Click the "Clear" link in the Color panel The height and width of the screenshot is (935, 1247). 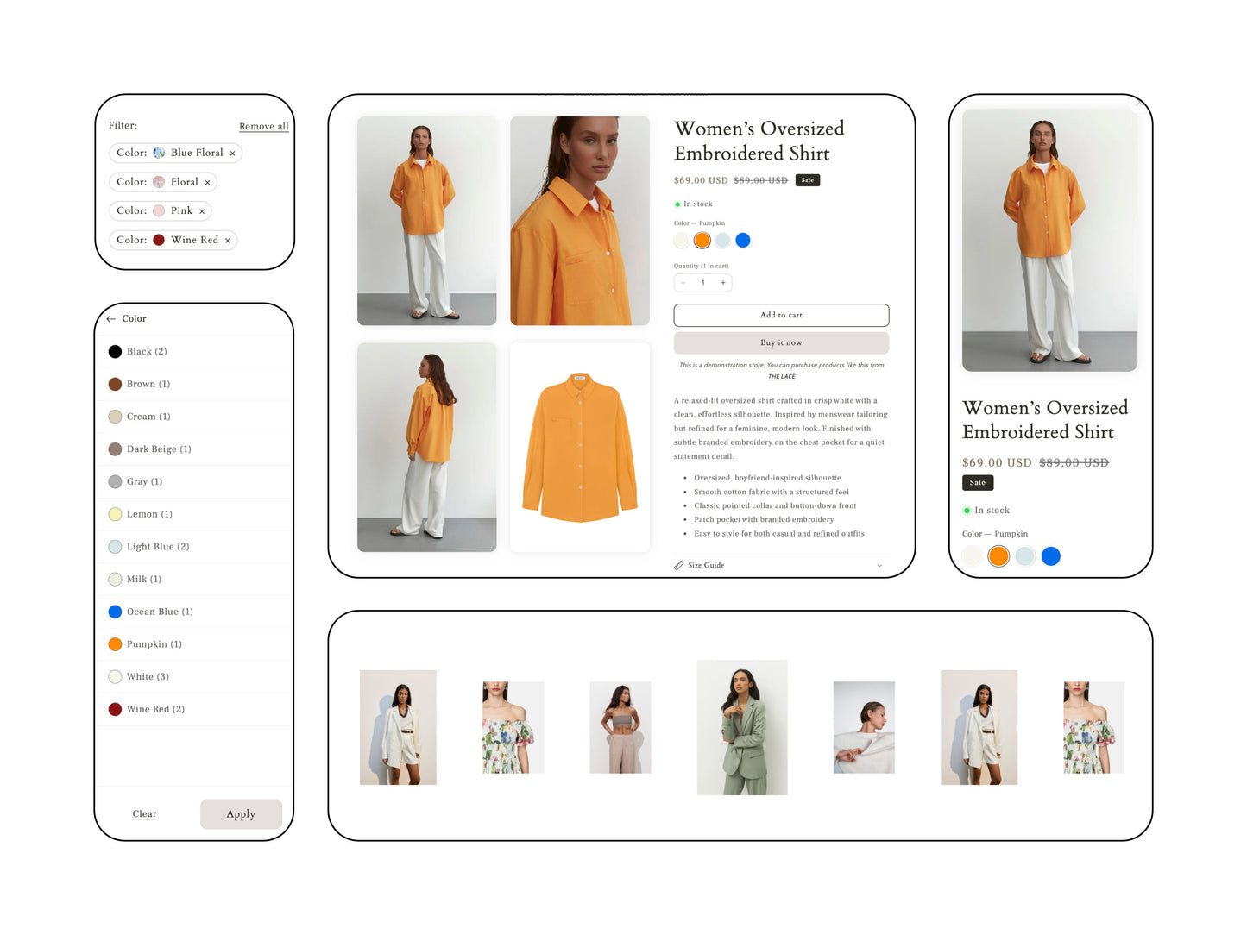[144, 813]
